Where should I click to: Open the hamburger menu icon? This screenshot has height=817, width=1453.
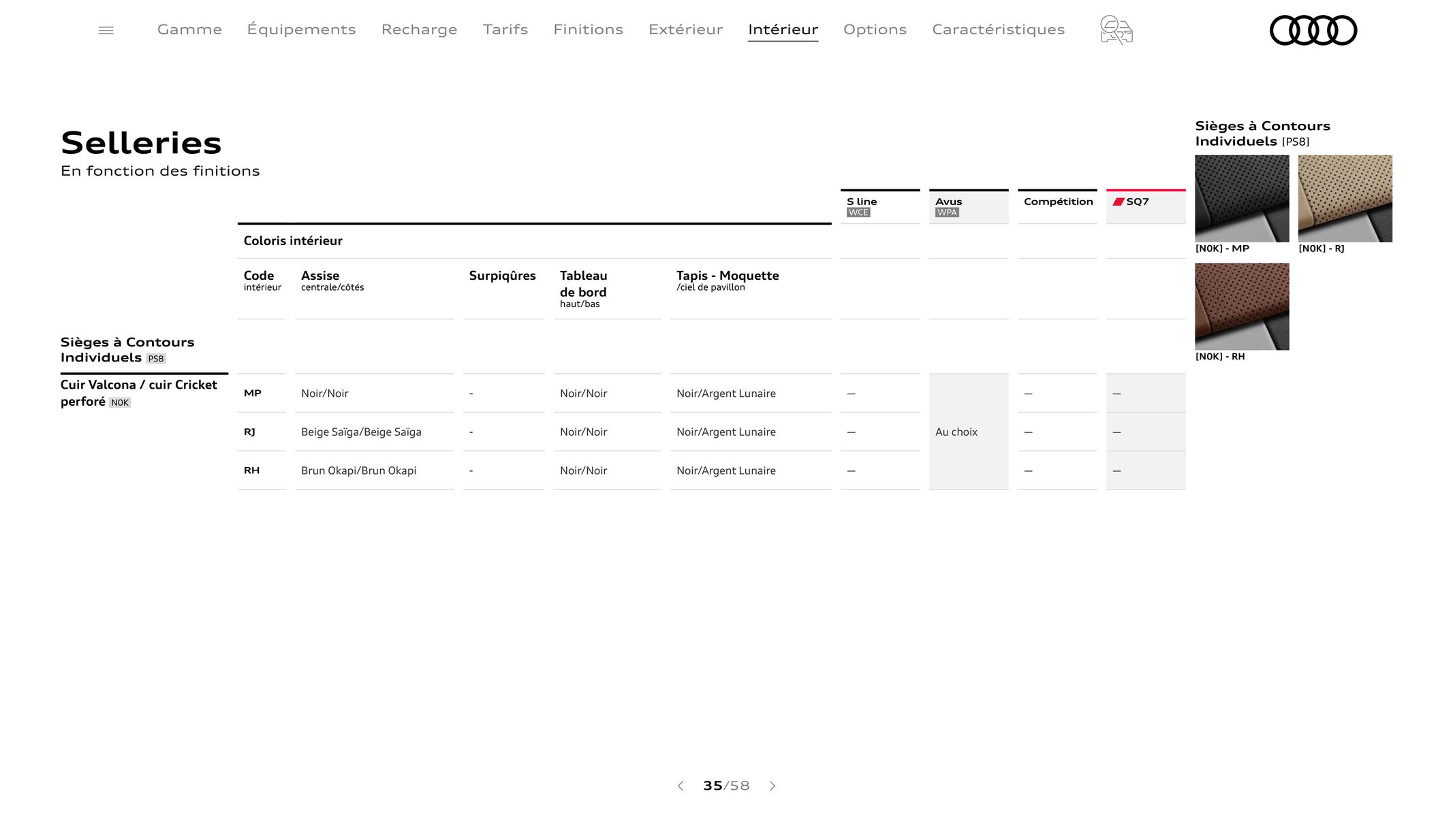click(106, 30)
